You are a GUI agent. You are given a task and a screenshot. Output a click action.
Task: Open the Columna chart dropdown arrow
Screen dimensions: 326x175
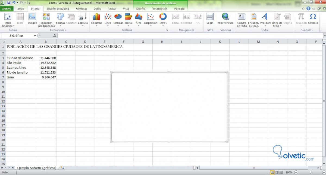(96, 26)
